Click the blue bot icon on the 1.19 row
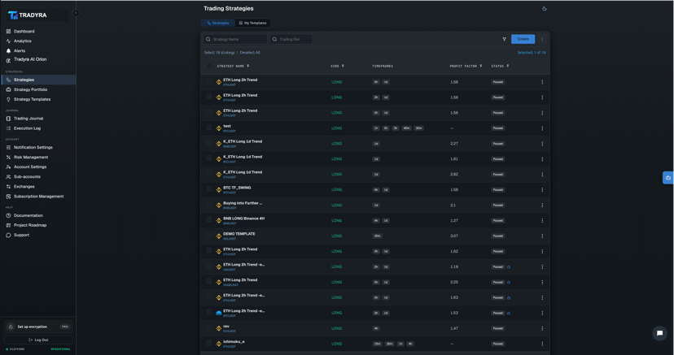 click(509, 267)
